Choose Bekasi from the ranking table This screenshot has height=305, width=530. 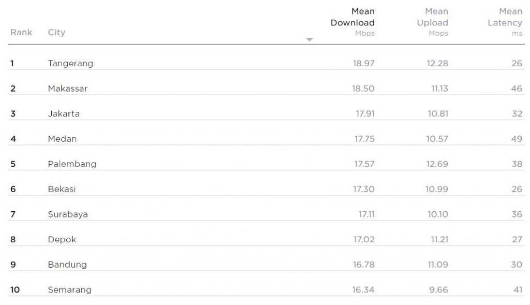[x=62, y=189]
